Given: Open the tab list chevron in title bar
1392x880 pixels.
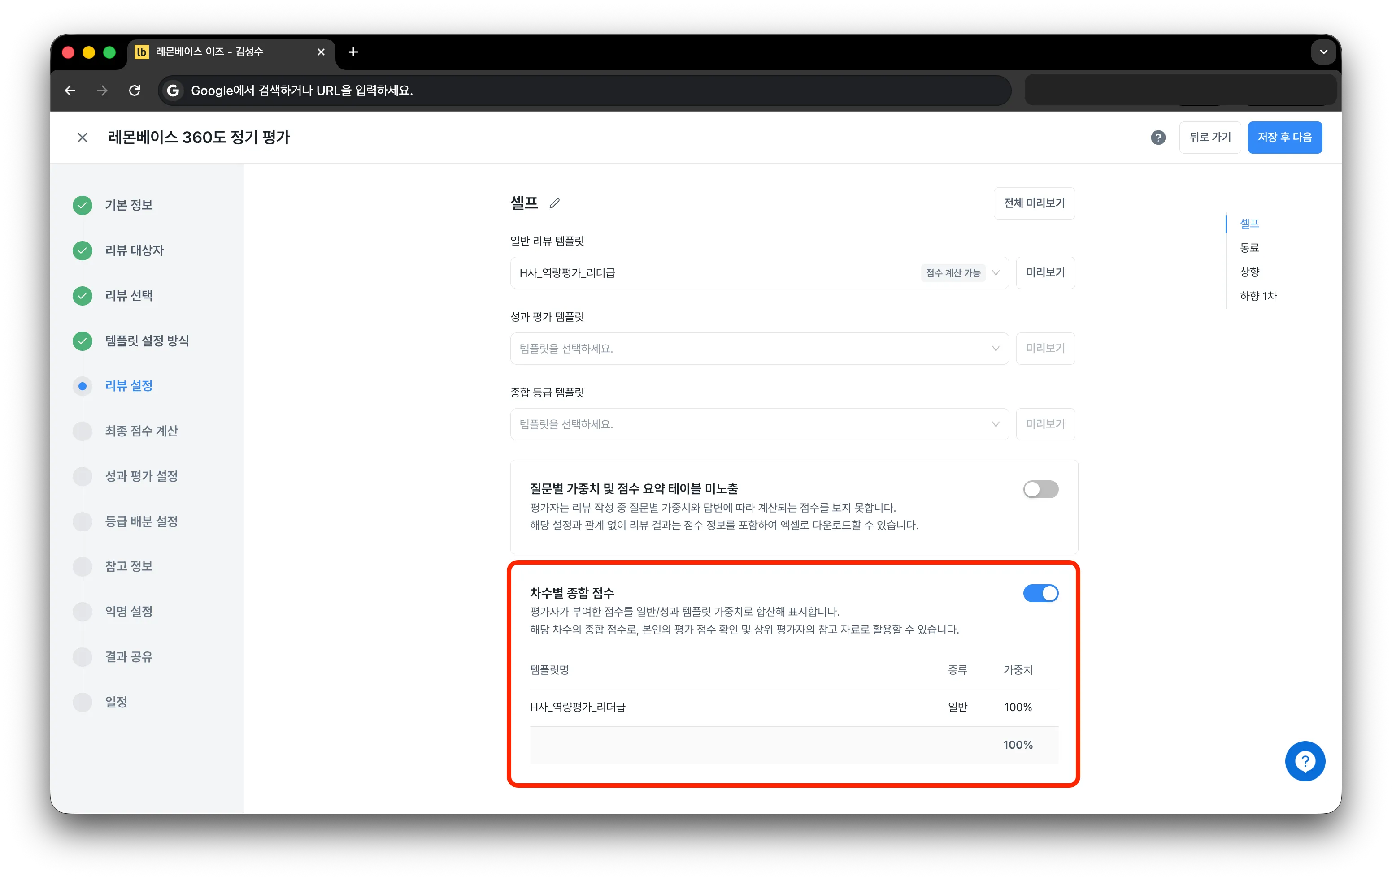Looking at the screenshot, I should 1323,52.
